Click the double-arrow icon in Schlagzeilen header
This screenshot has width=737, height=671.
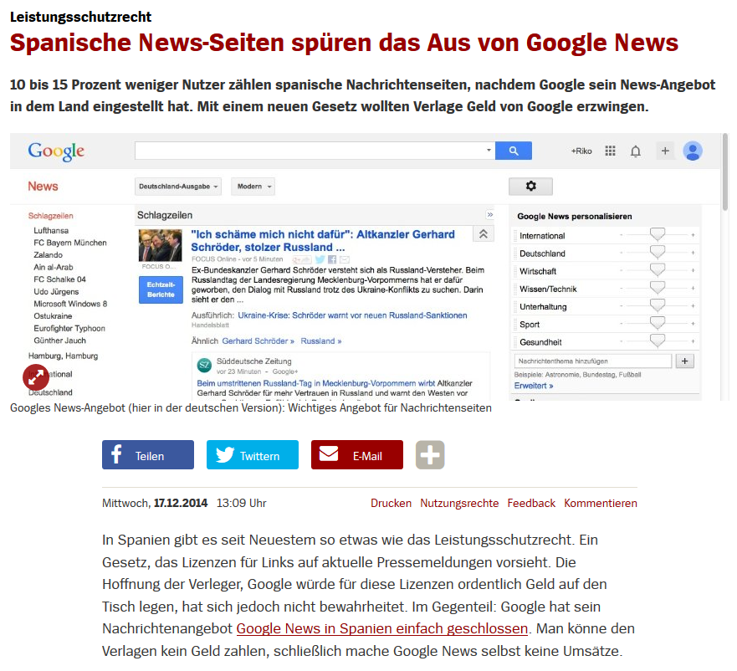click(489, 215)
